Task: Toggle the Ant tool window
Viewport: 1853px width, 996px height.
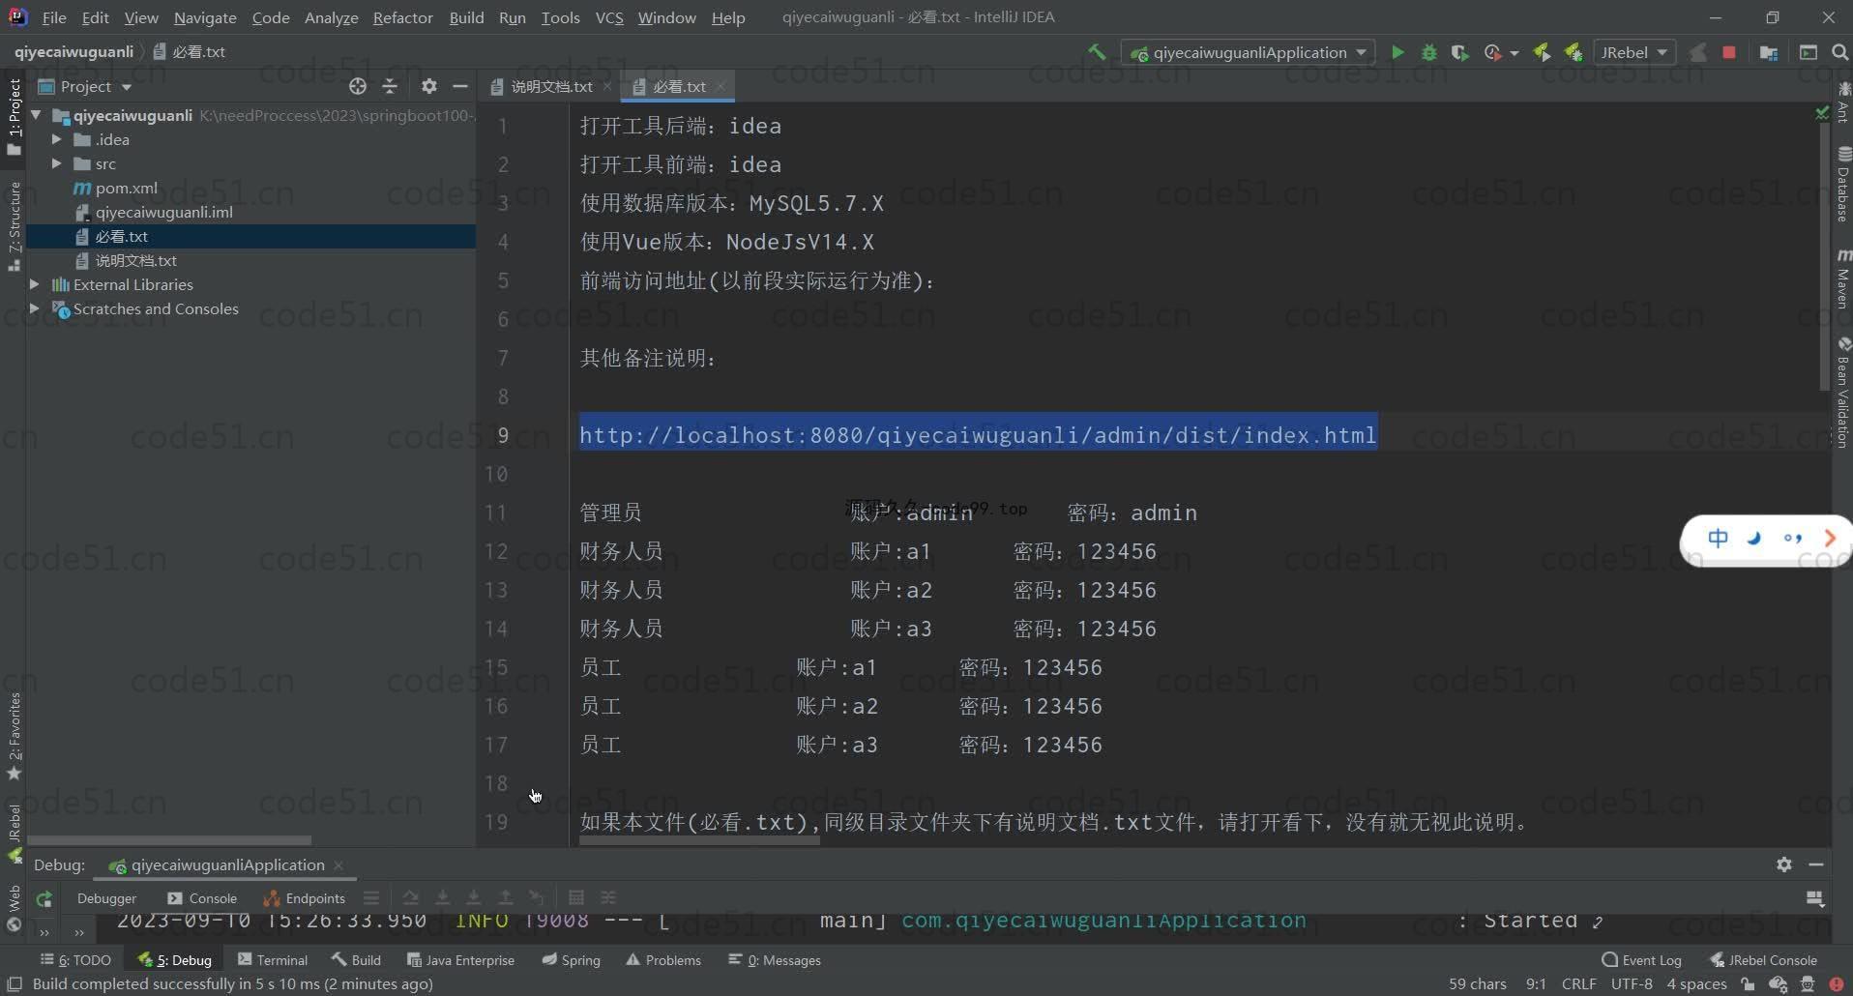Action: tap(1843, 103)
